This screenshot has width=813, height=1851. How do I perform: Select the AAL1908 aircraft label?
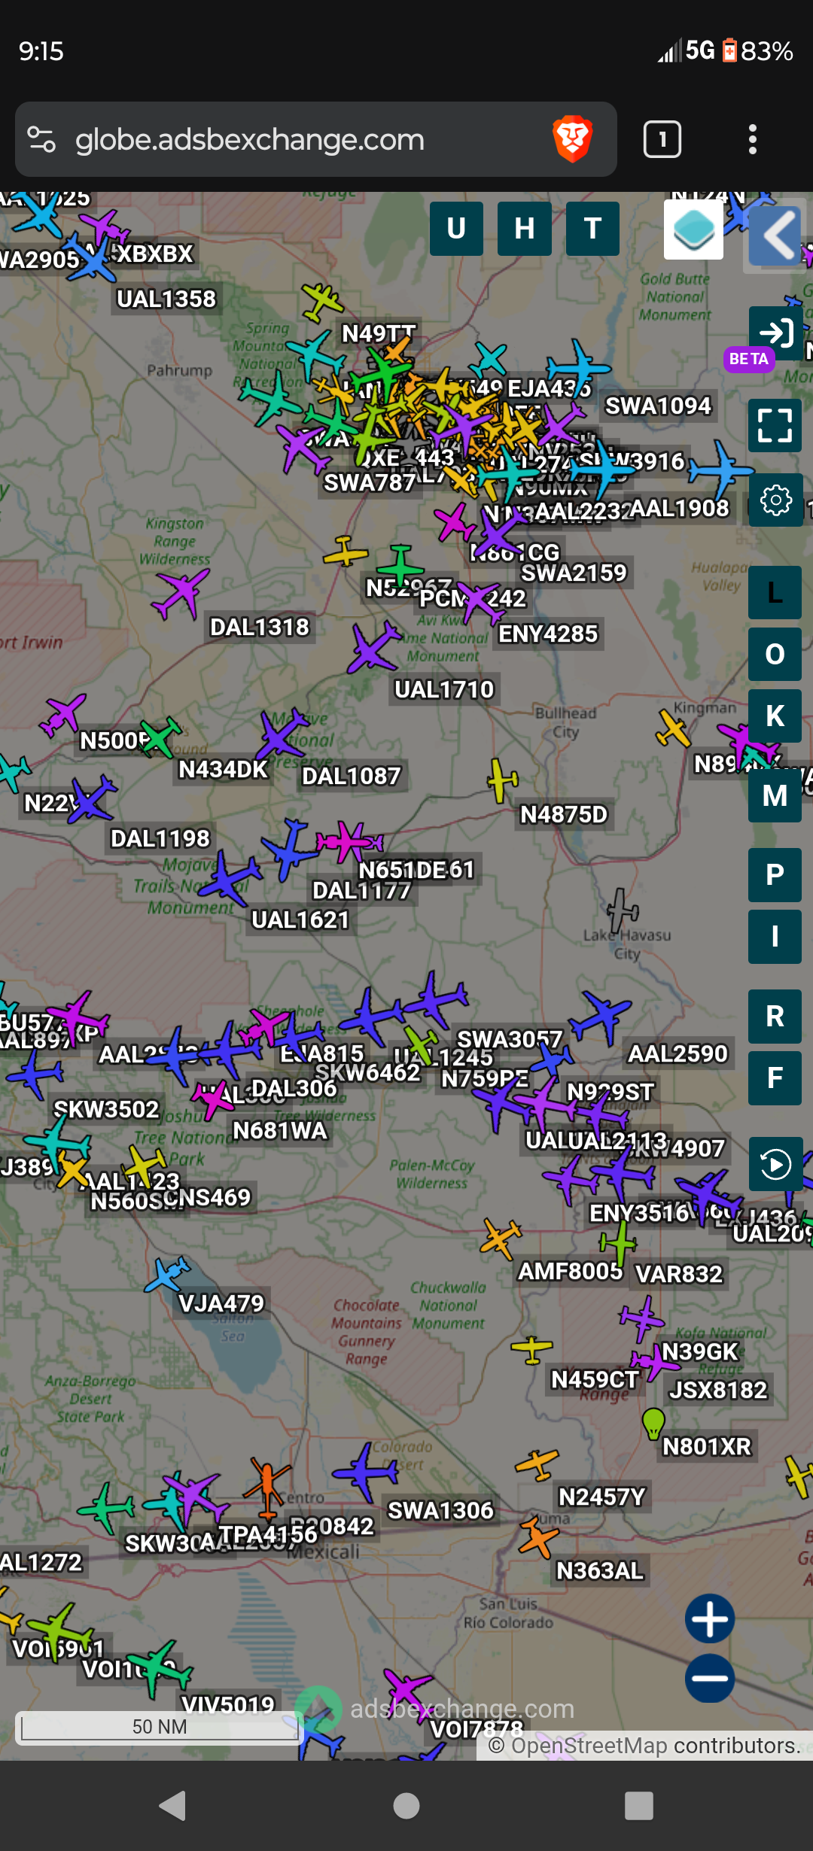pyautogui.click(x=680, y=508)
